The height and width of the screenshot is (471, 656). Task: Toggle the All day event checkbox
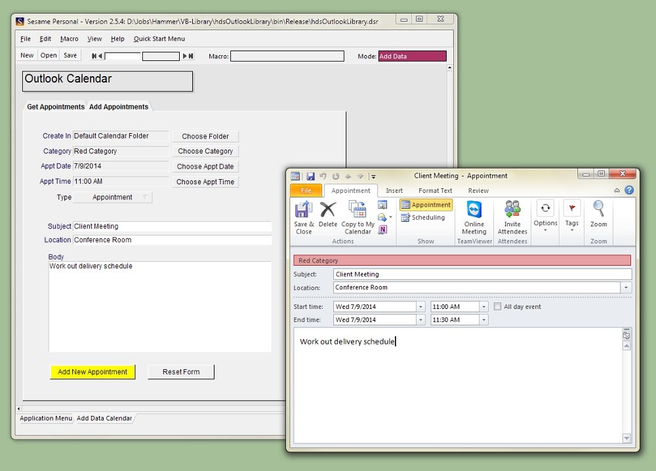[x=497, y=306]
